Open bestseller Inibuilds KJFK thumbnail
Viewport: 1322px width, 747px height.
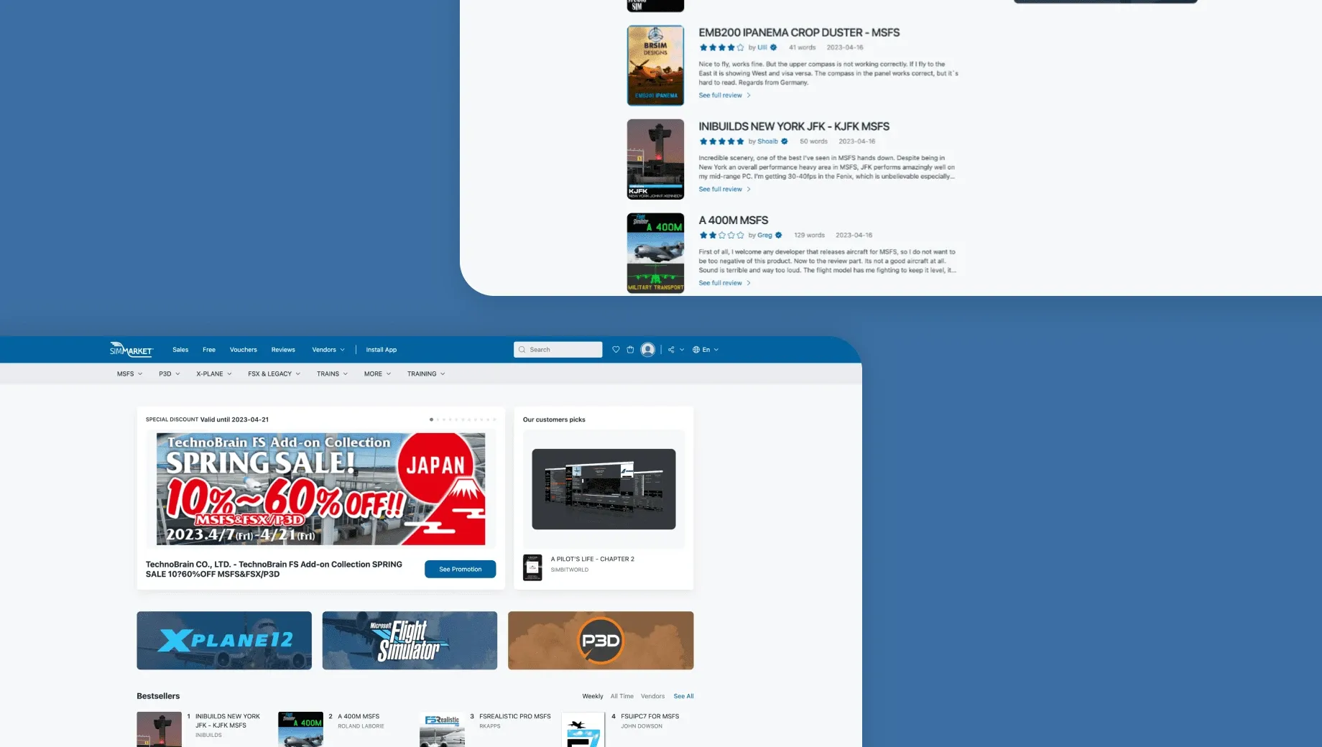point(159,729)
